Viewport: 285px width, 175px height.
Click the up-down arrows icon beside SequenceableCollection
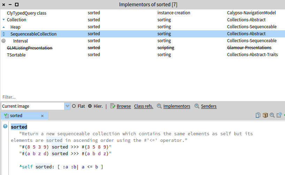pos(3,34)
